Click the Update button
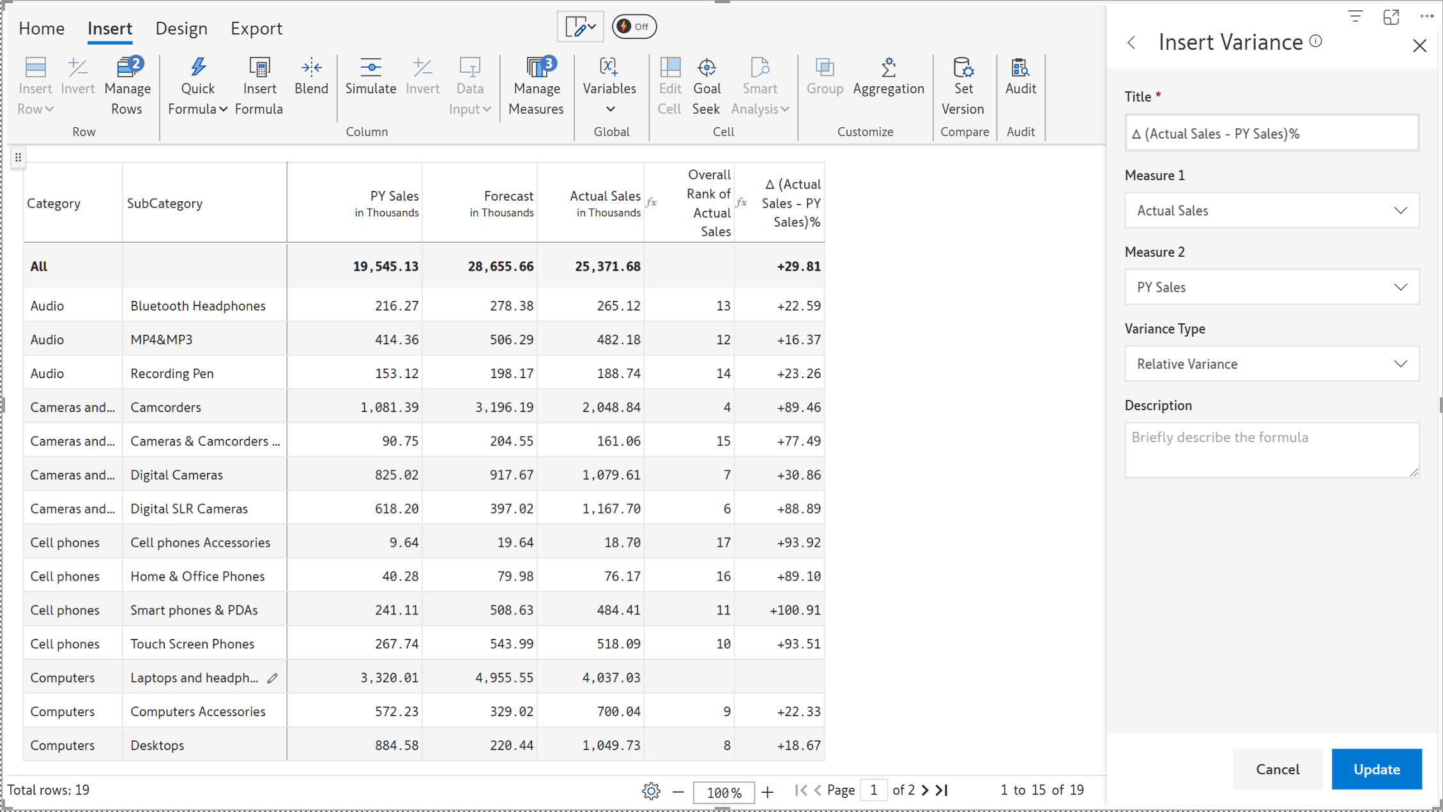Image resolution: width=1443 pixels, height=812 pixels. (1376, 769)
